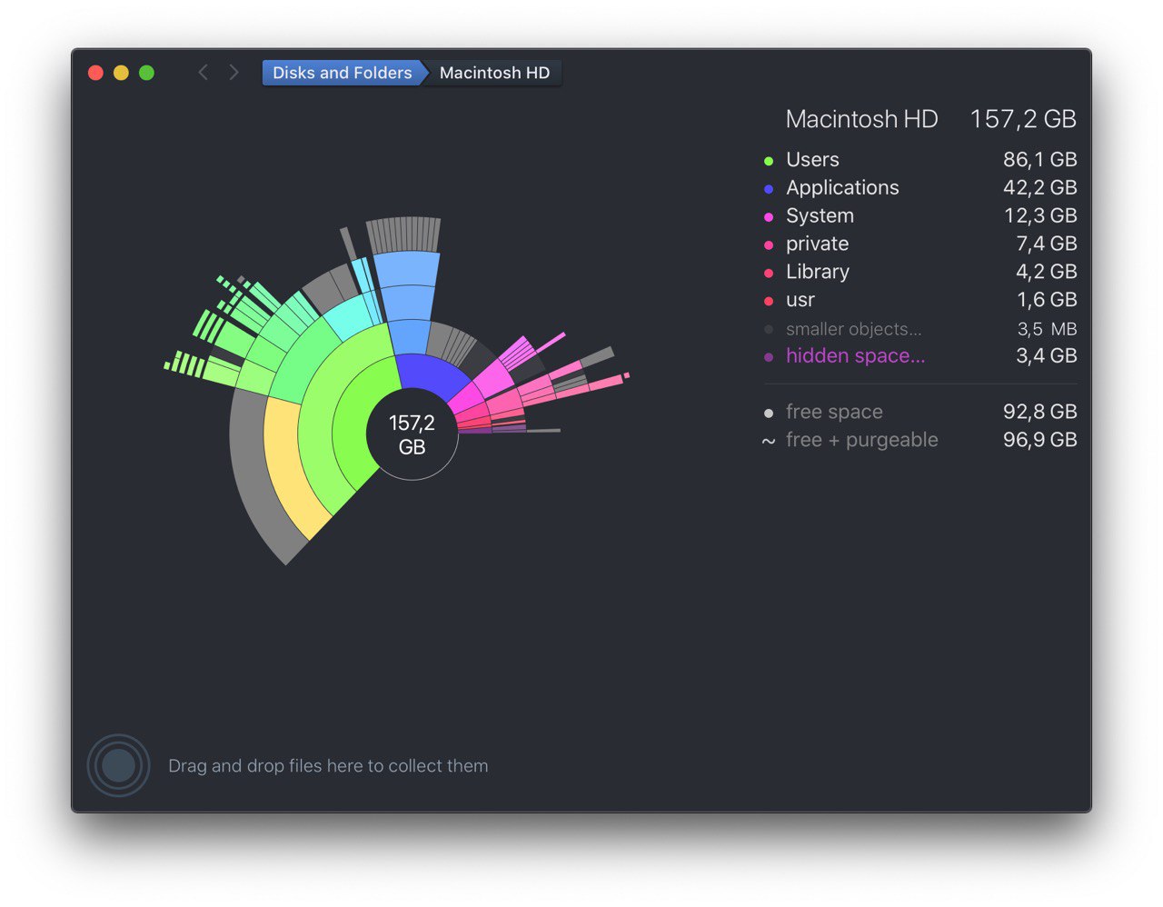
Task: Click the free space row
Action: 920,413
